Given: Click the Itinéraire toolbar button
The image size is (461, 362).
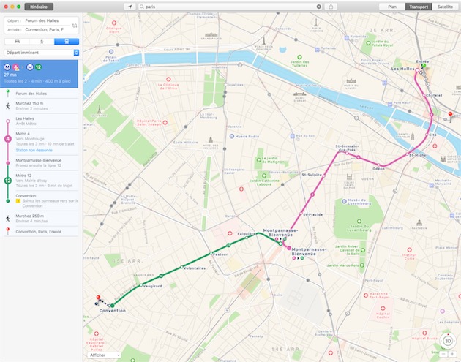Looking at the screenshot, I should pos(39,7).
